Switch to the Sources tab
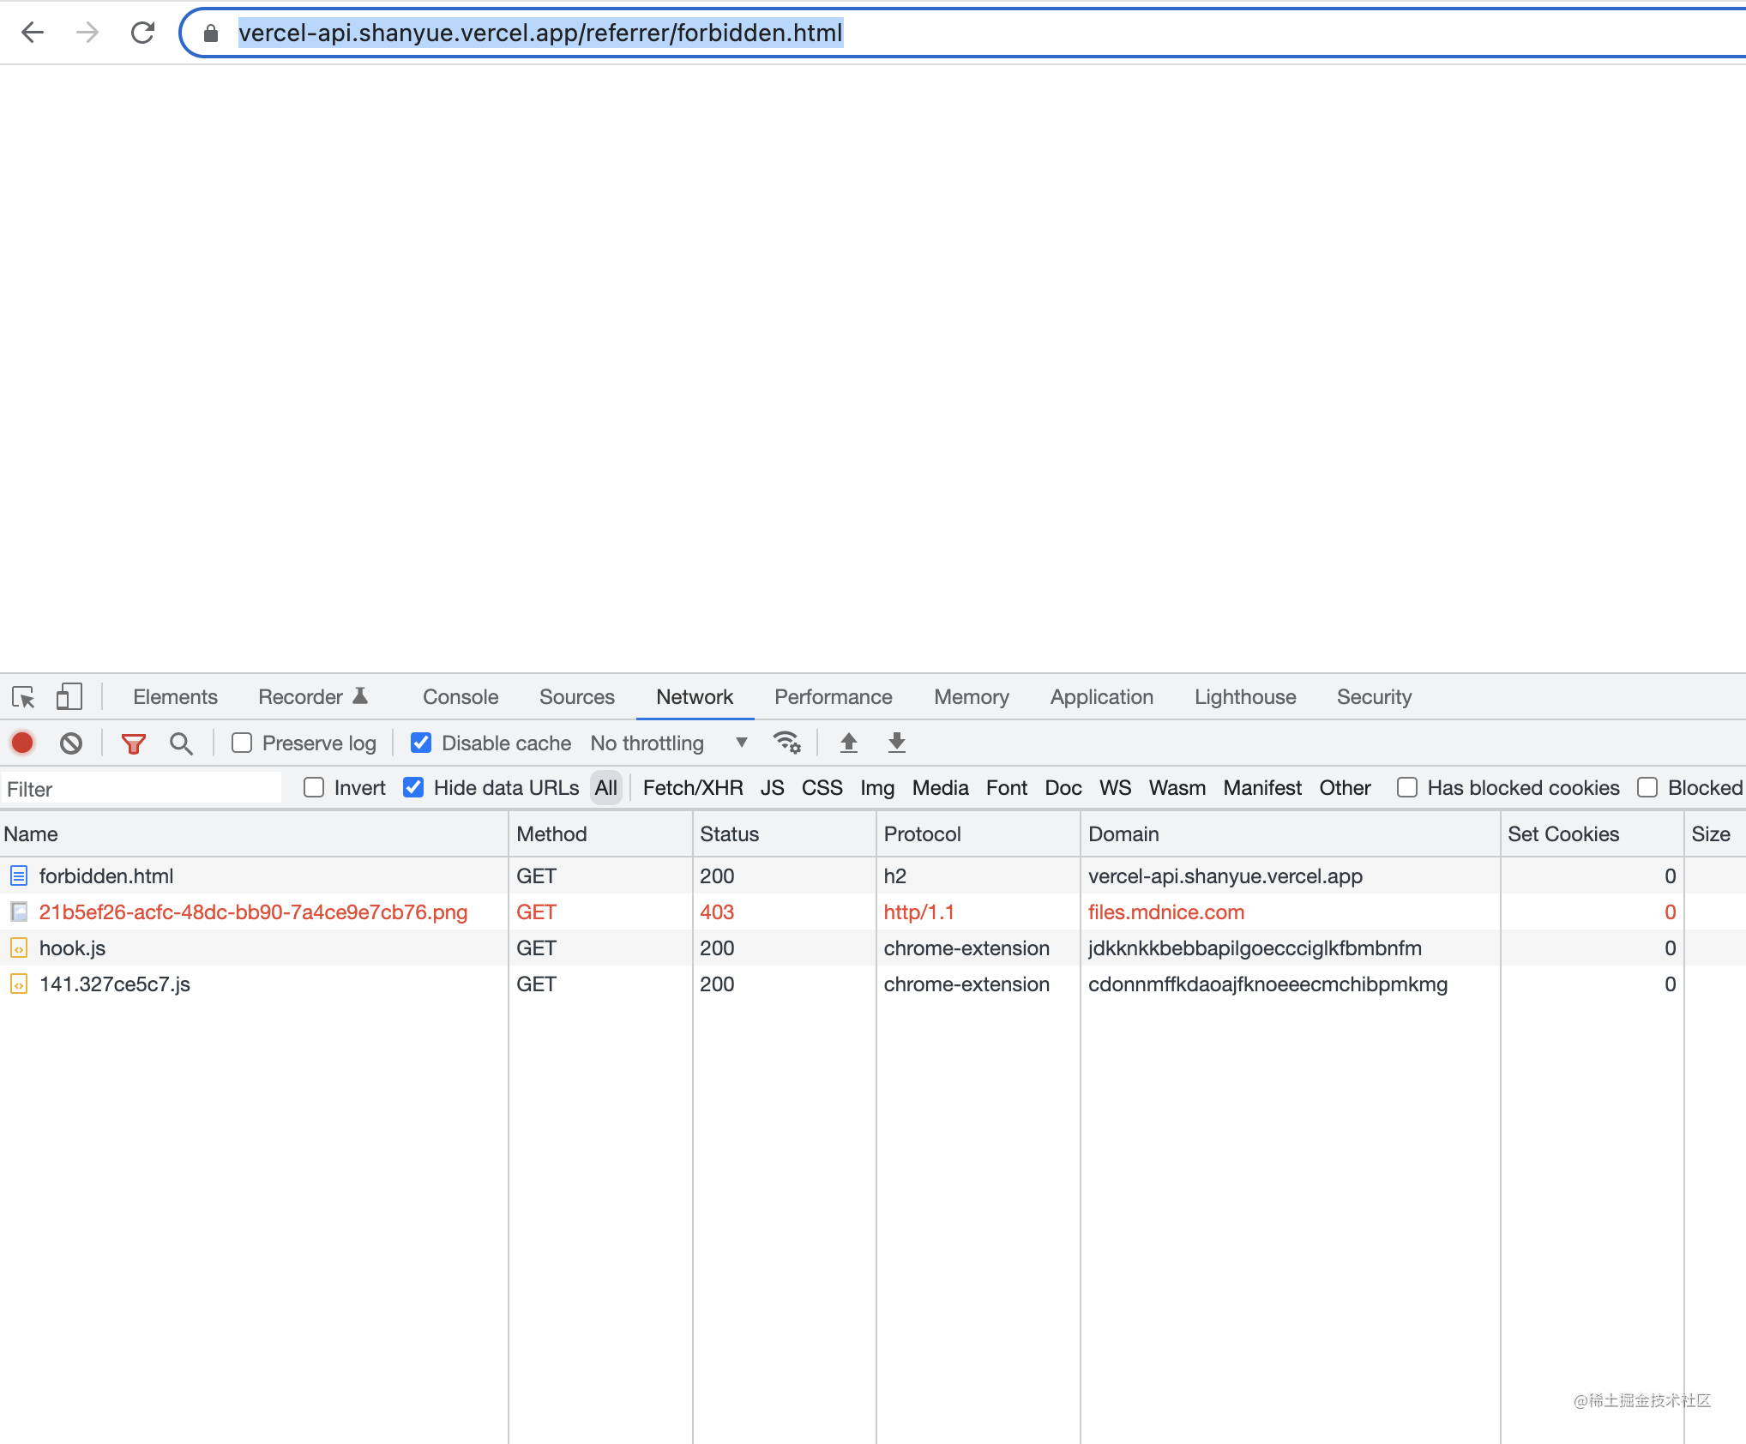 577,697
